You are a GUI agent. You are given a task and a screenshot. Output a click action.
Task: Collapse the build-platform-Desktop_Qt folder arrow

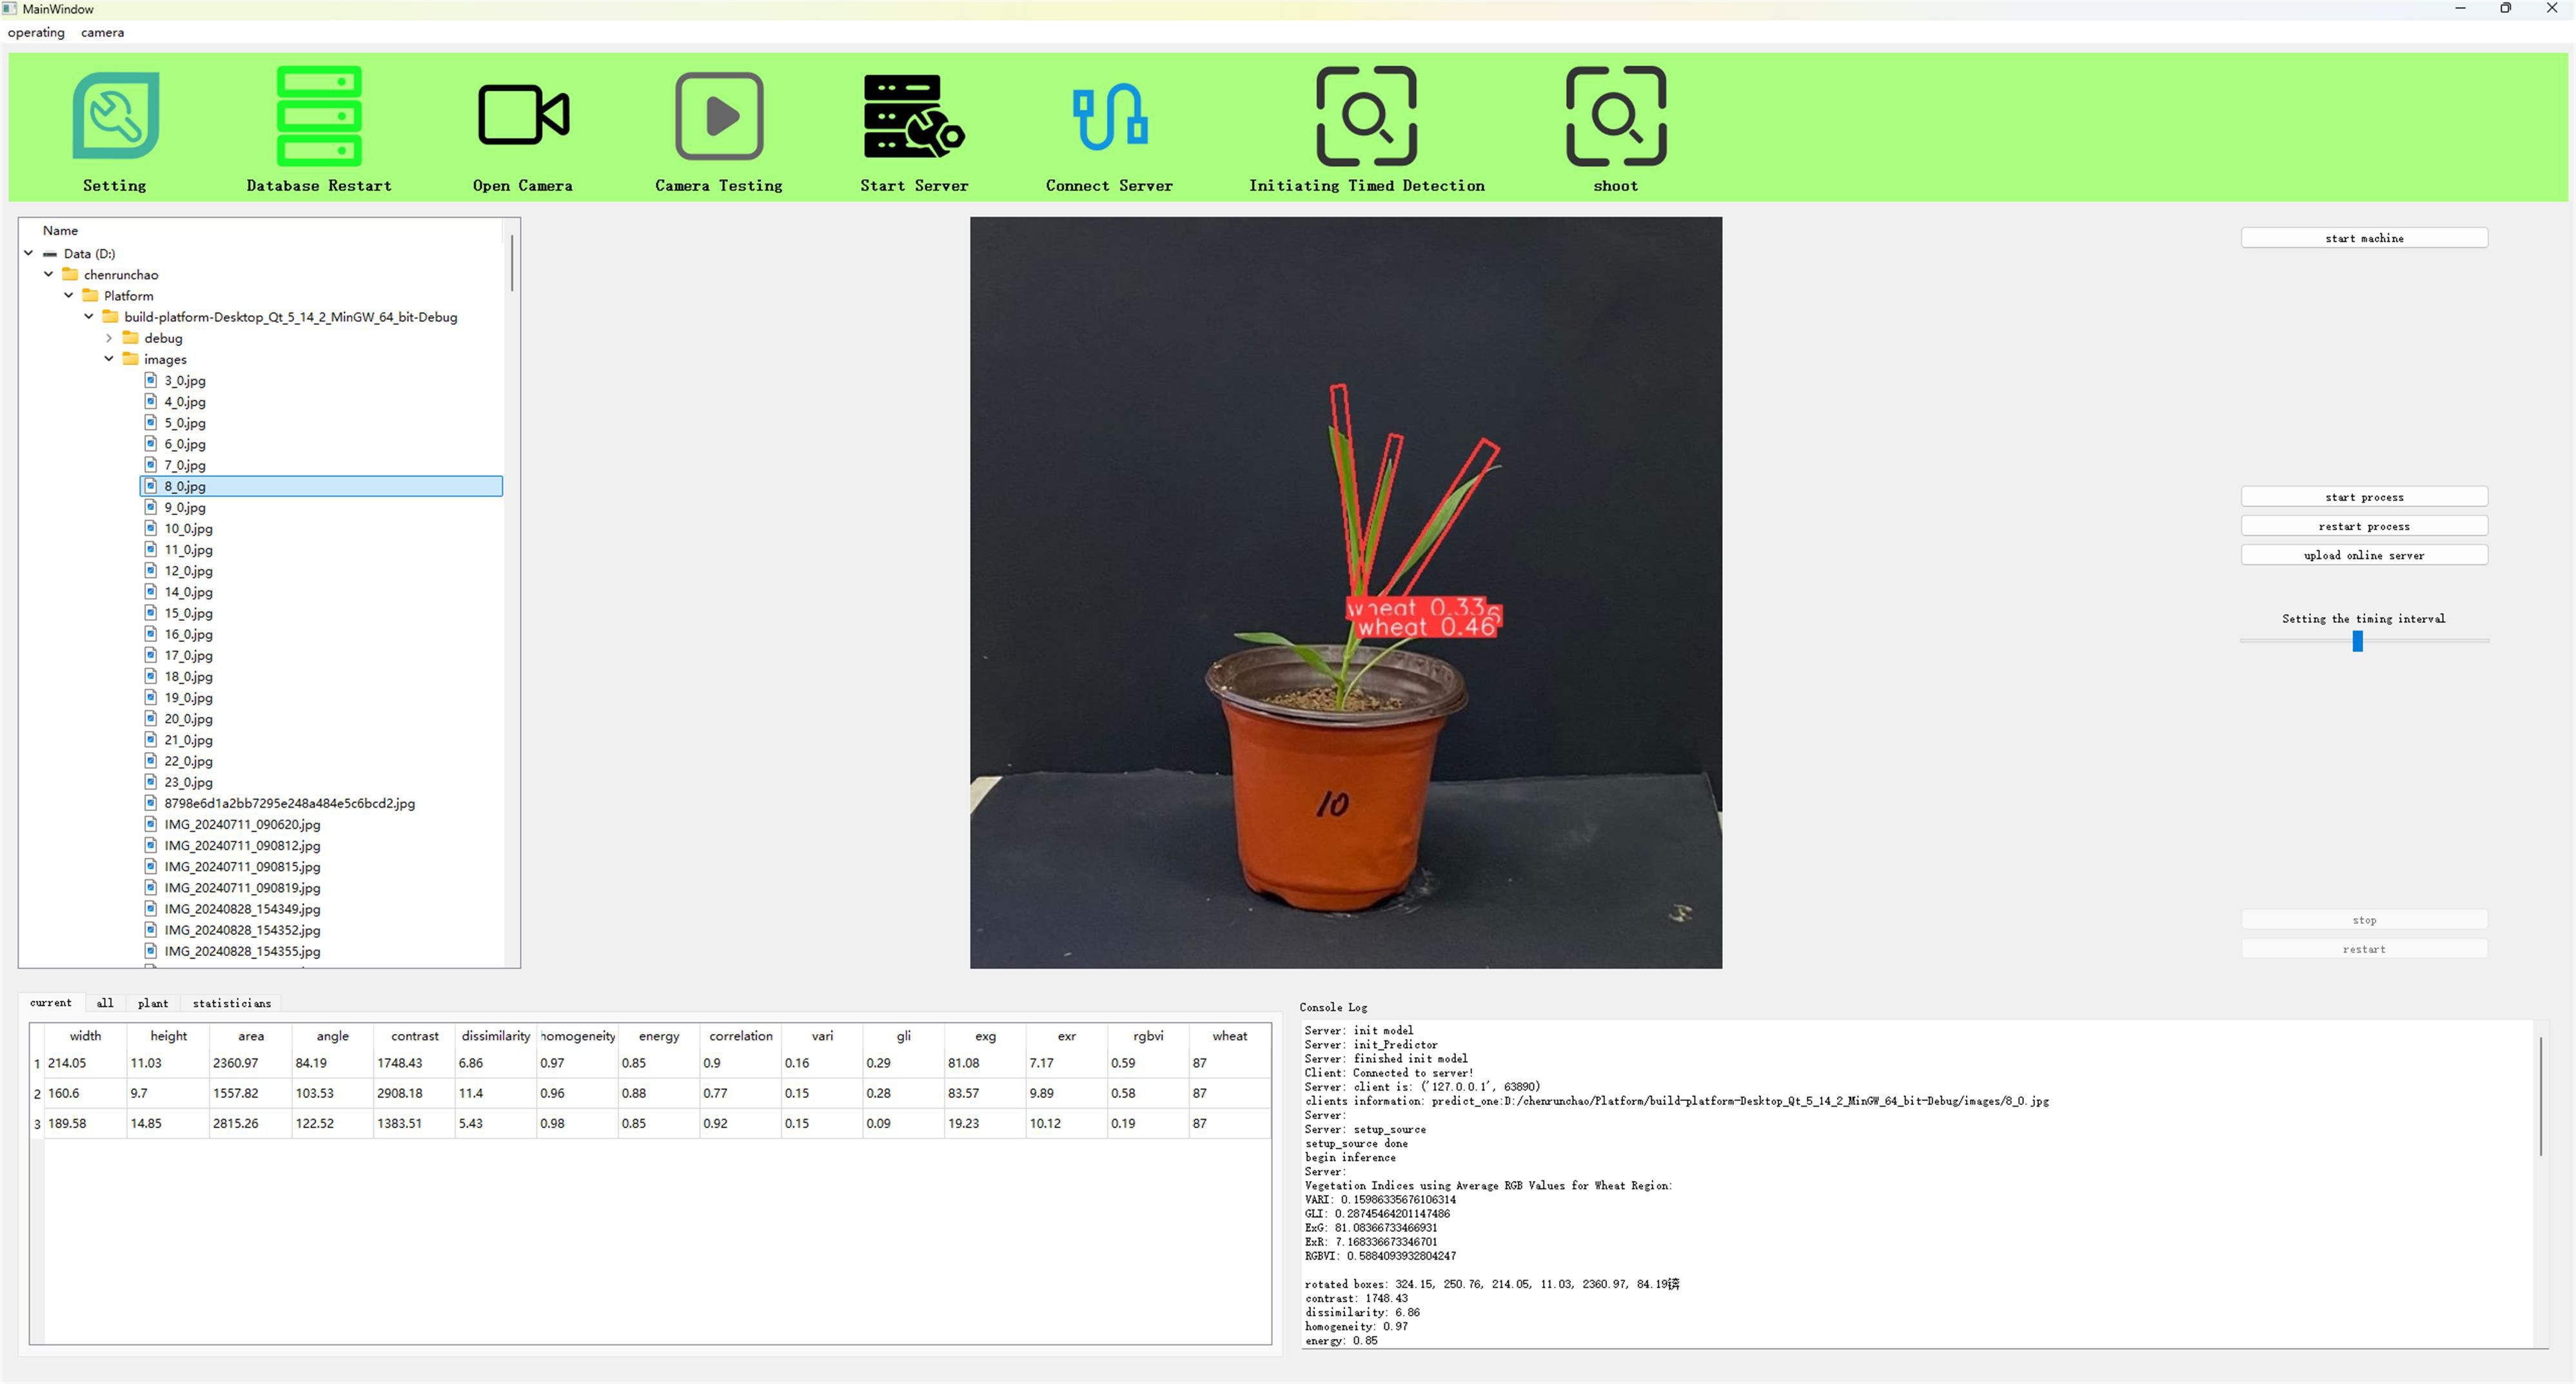88,316
